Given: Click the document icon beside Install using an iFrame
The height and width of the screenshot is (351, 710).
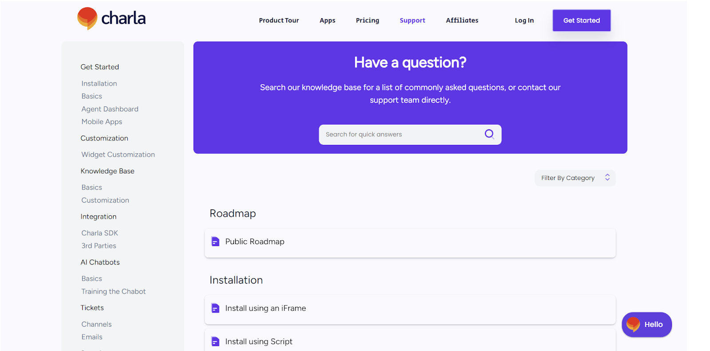Looking at the screenshot, I should (215, 308).
